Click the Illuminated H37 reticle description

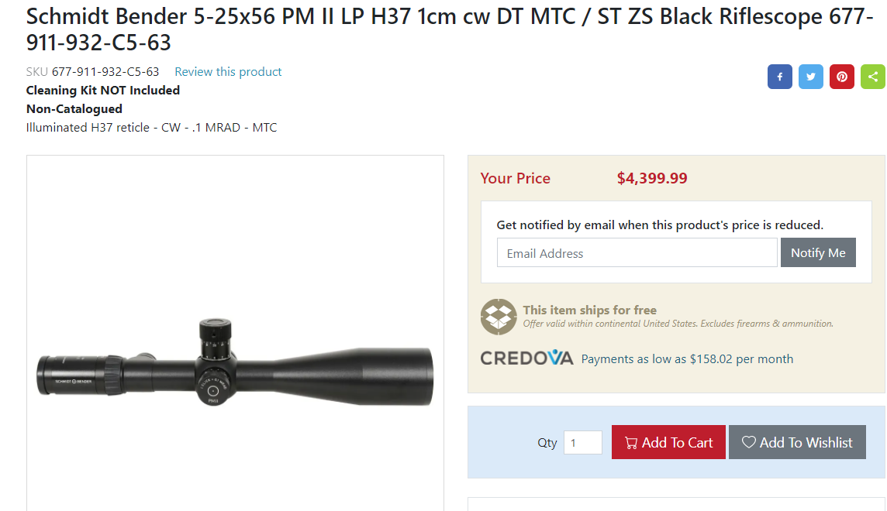(x=151, y=128)
